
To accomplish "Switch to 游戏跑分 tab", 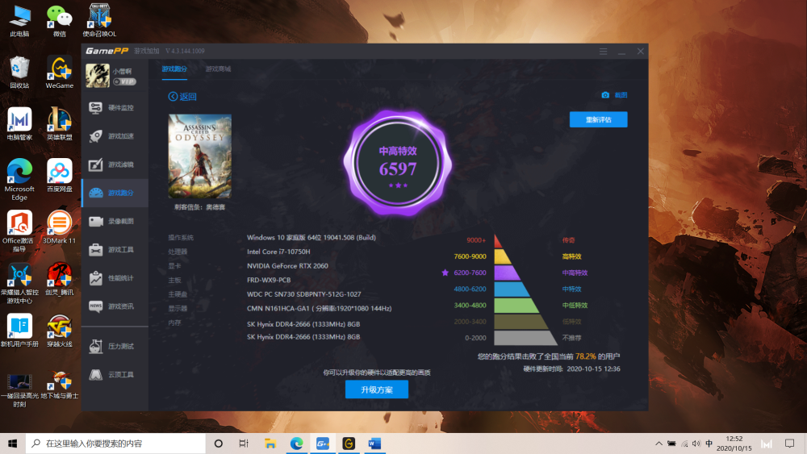I will click(x=174, y=69).
